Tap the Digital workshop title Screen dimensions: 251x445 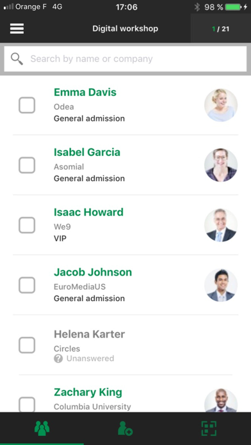point(125,29)
